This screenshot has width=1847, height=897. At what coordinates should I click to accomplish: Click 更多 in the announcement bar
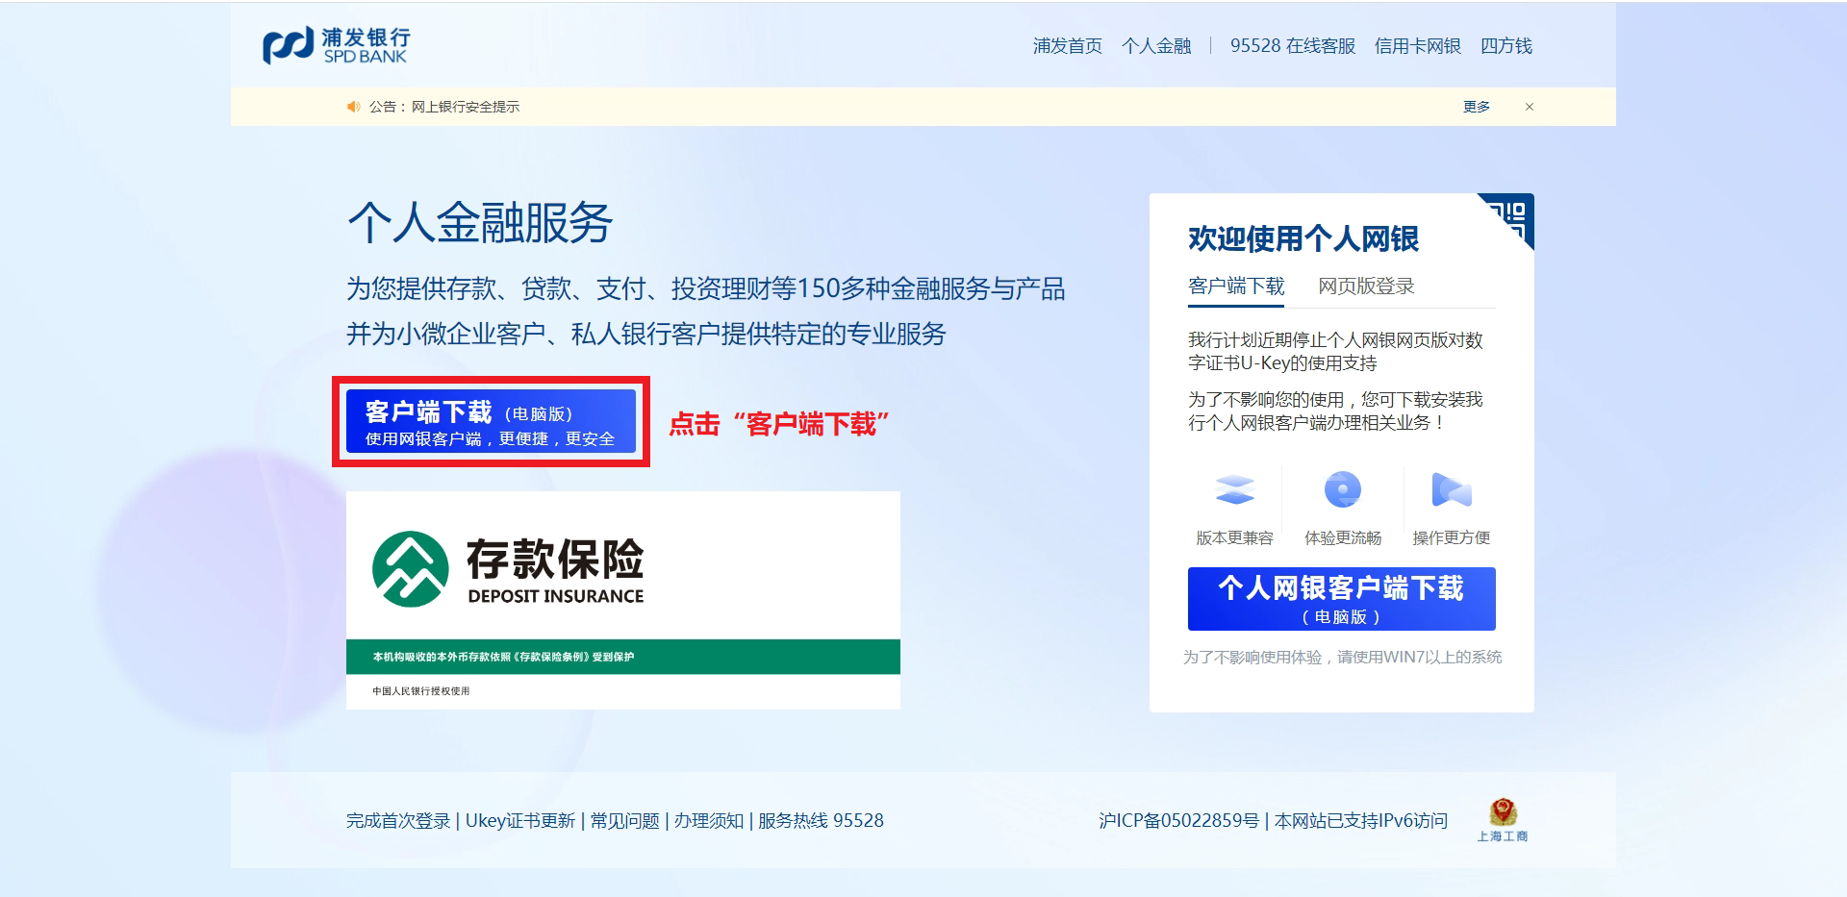(x=1477, y=107)
